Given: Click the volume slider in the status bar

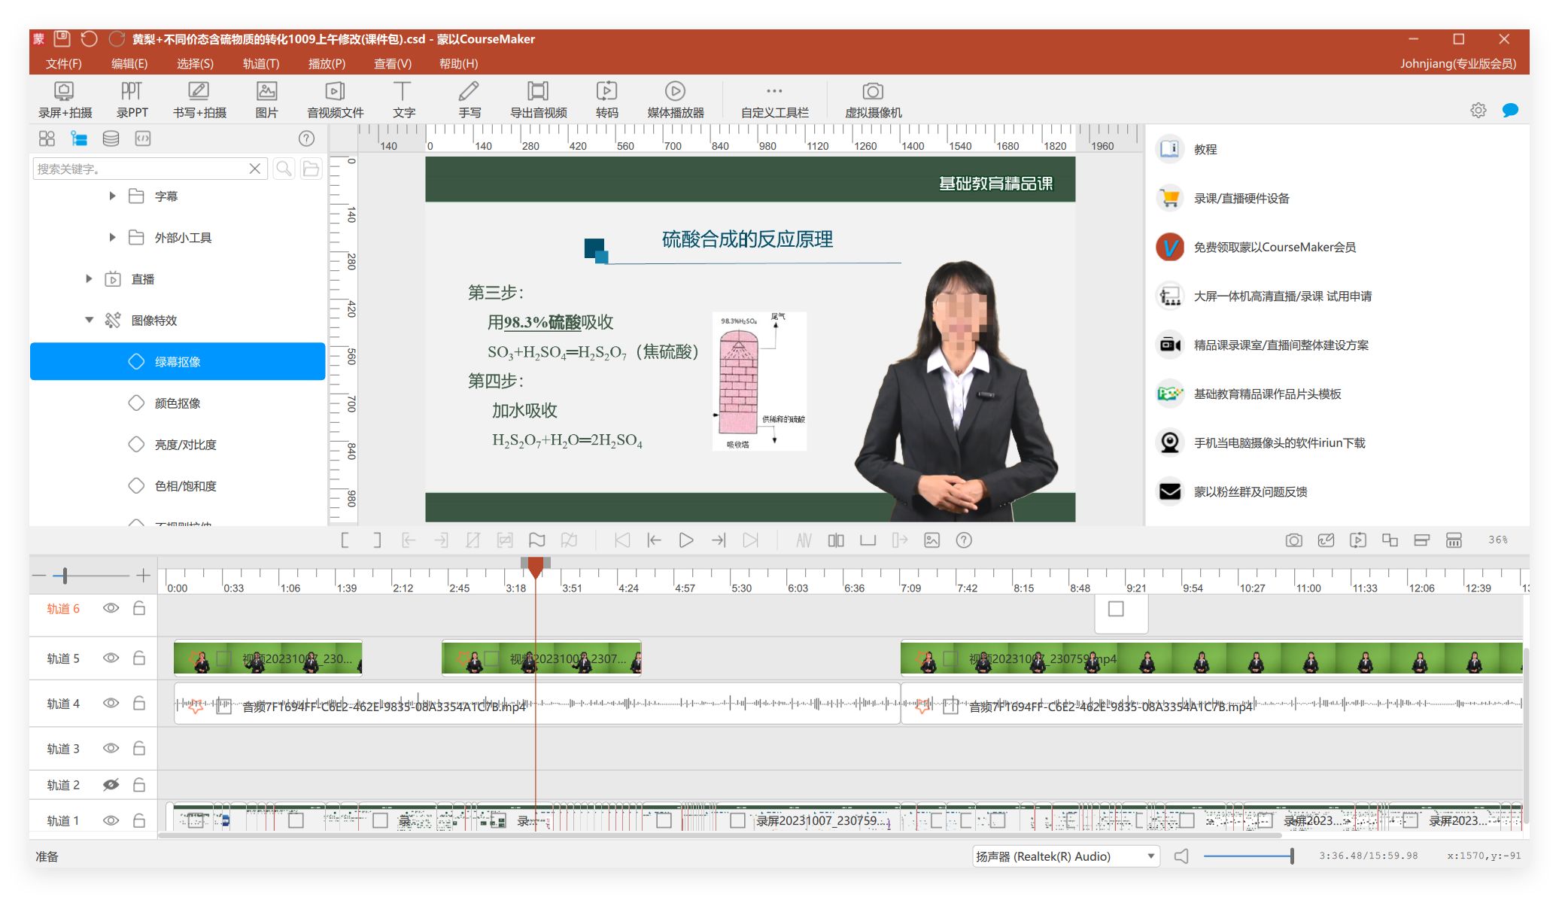Looking at the screenshot, I should click(x=1248, y=856).
